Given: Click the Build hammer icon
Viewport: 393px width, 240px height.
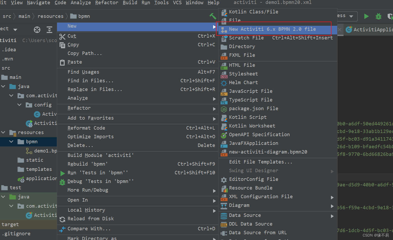Looking at the screenshot, I should (x=213, y=16).
